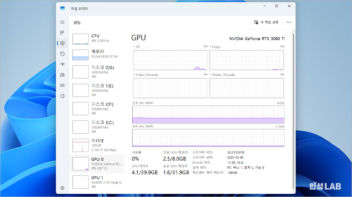352x197 pixels.
Task: Select the 메모리 performance item
Action: tap(97, 54)
